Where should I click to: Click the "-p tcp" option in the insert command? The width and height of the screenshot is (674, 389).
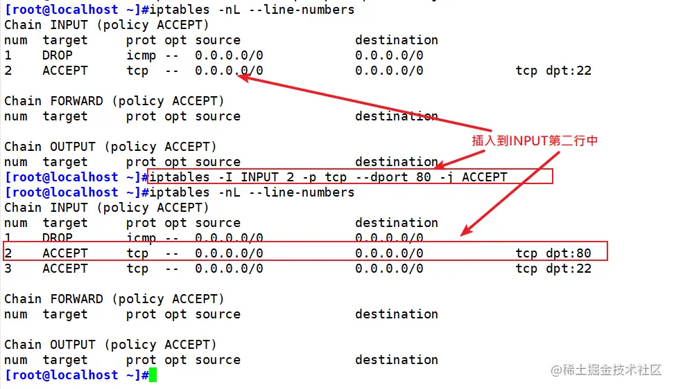point(324,177)
